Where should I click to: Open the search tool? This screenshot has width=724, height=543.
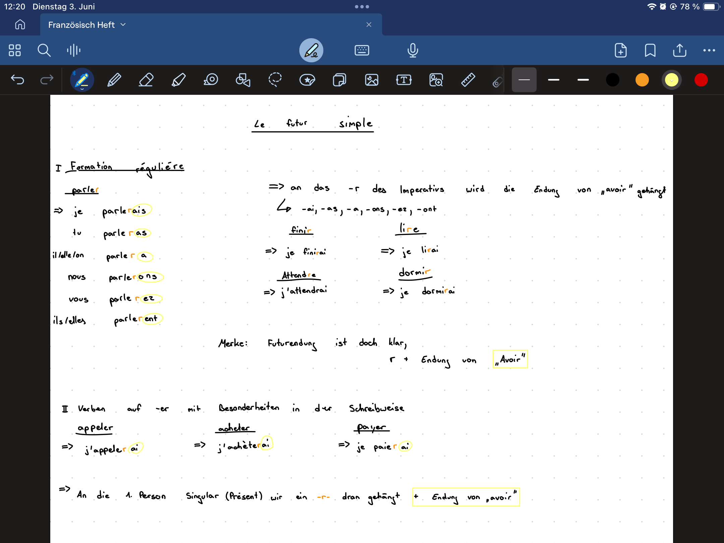[44, 50]
